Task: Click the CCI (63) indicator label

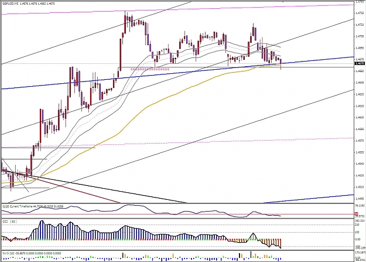Action: [x=9, y=221]
